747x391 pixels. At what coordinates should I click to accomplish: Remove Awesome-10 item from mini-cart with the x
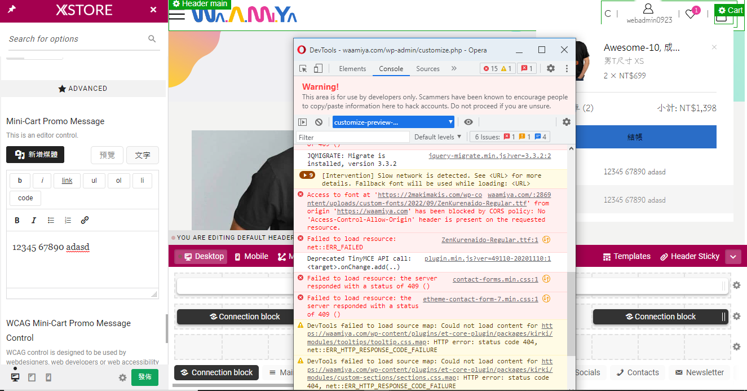point(714,47)
